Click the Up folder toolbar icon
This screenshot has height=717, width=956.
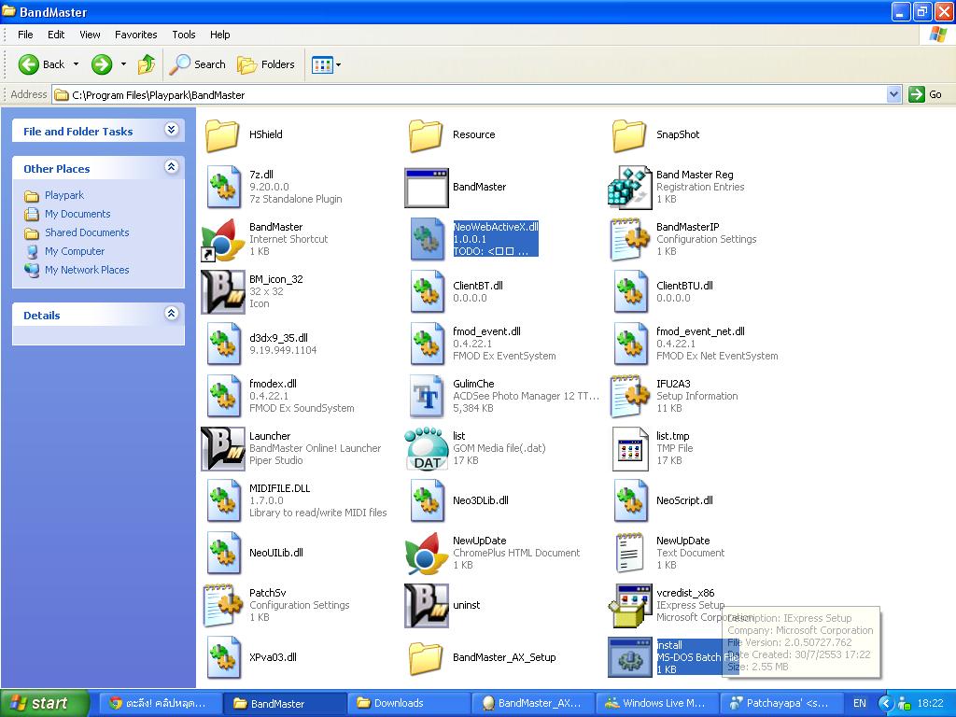[147, 64]
